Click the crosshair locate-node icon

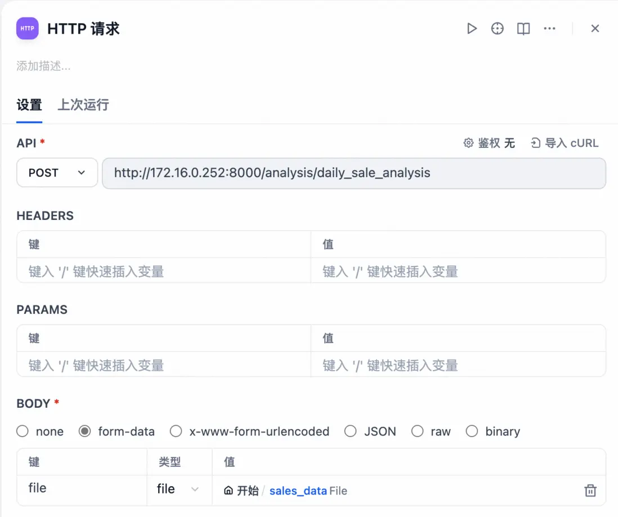pyautogui.click(x=497, y=28)
